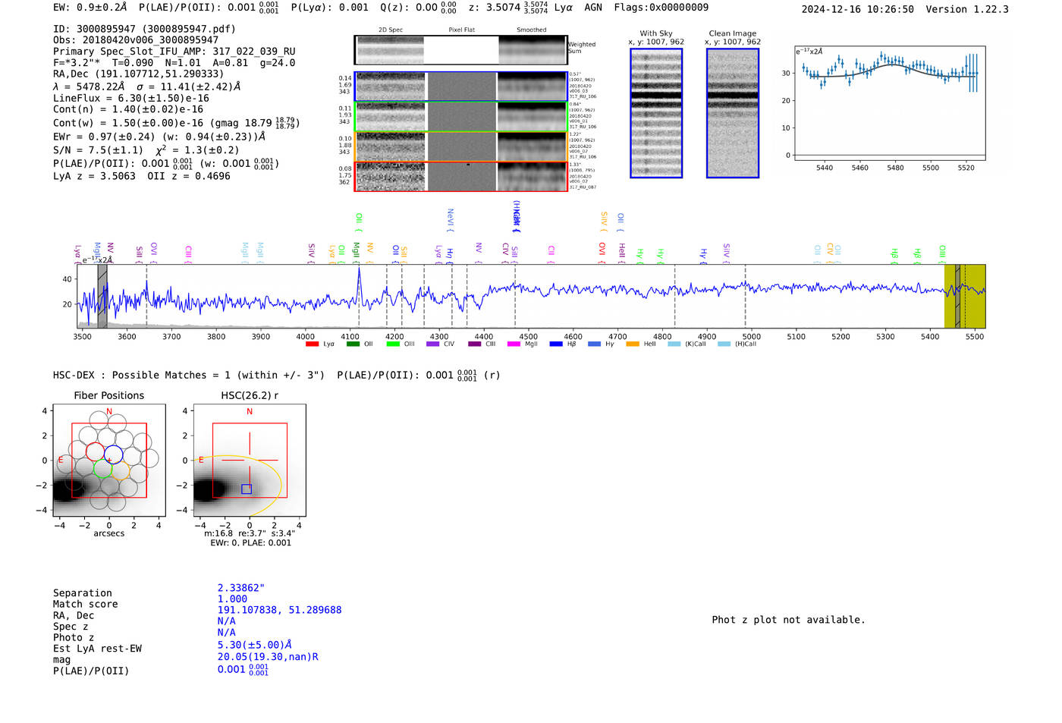This screenshot has height=723, width=1062.
Task: Select the MgII magenta legend swatch
Action: 514,344
